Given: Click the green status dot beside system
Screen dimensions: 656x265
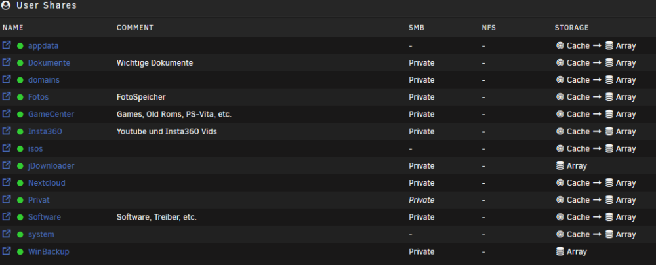Looking at the screenshot, I should [20, 234].
